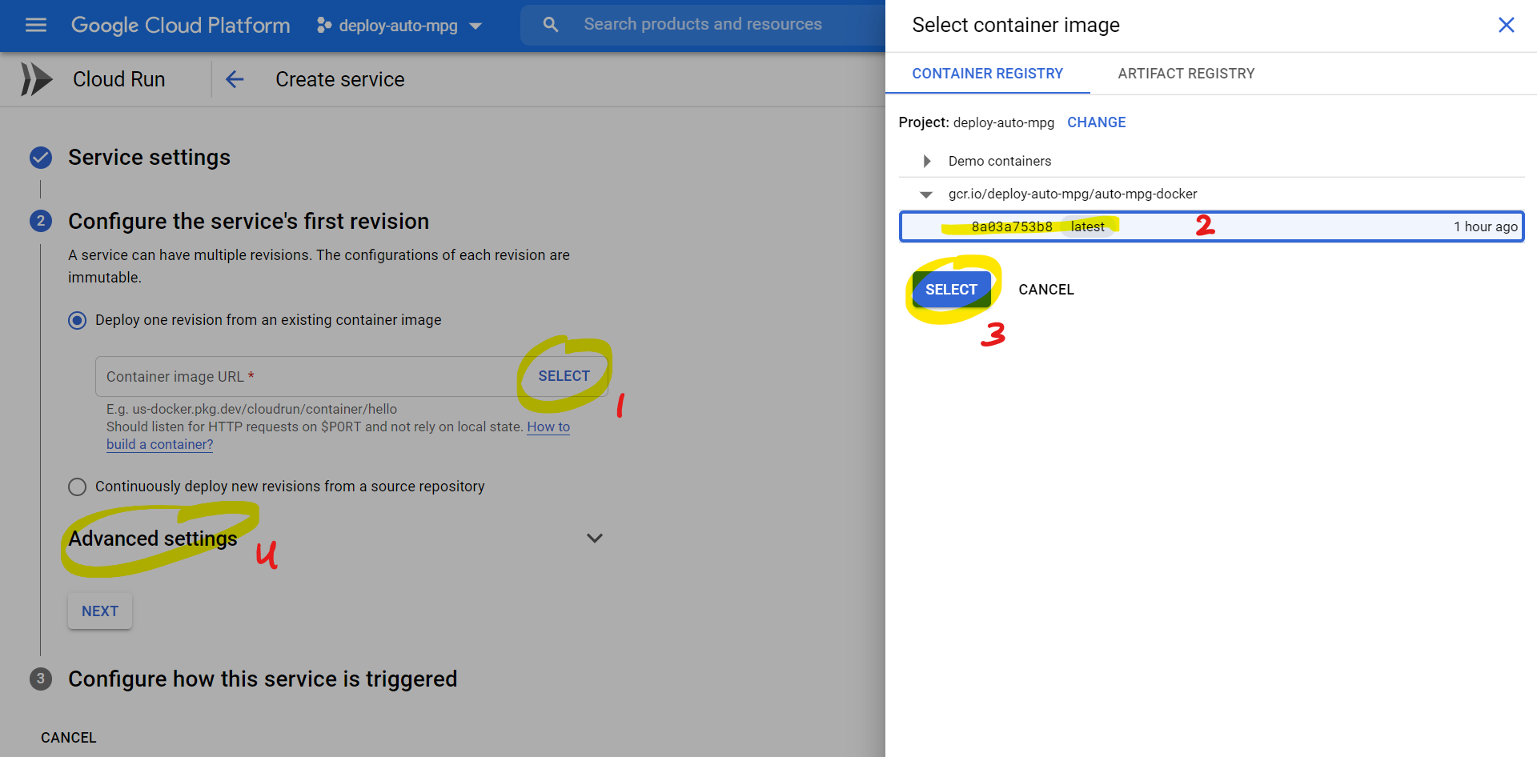Click the gcr.io/deploy-auto-mpg/auto-mpg-docker label

coord(1073,194)
